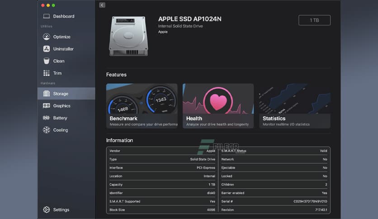
Task: Open the Battery hardware section
Action: [x=66, y=118]
